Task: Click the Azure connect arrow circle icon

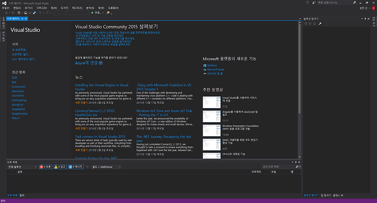Action: click(101, 63)
